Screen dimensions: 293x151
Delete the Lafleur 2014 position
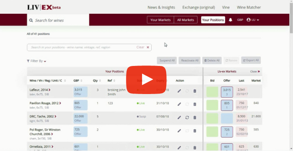pyautogui.click(x=195, y=91)
